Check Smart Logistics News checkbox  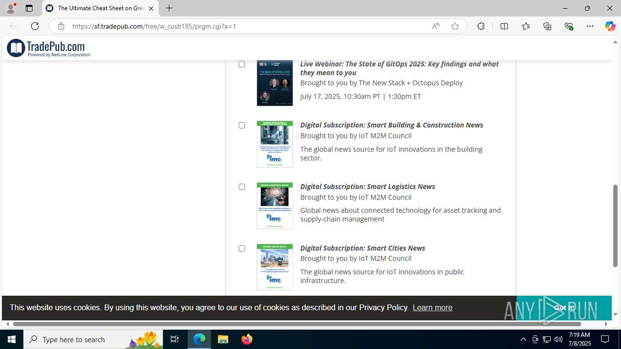pos(242,187)
